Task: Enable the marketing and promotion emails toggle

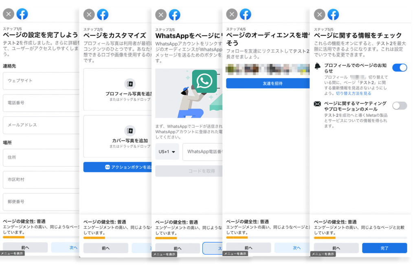Action: [400, 106]
